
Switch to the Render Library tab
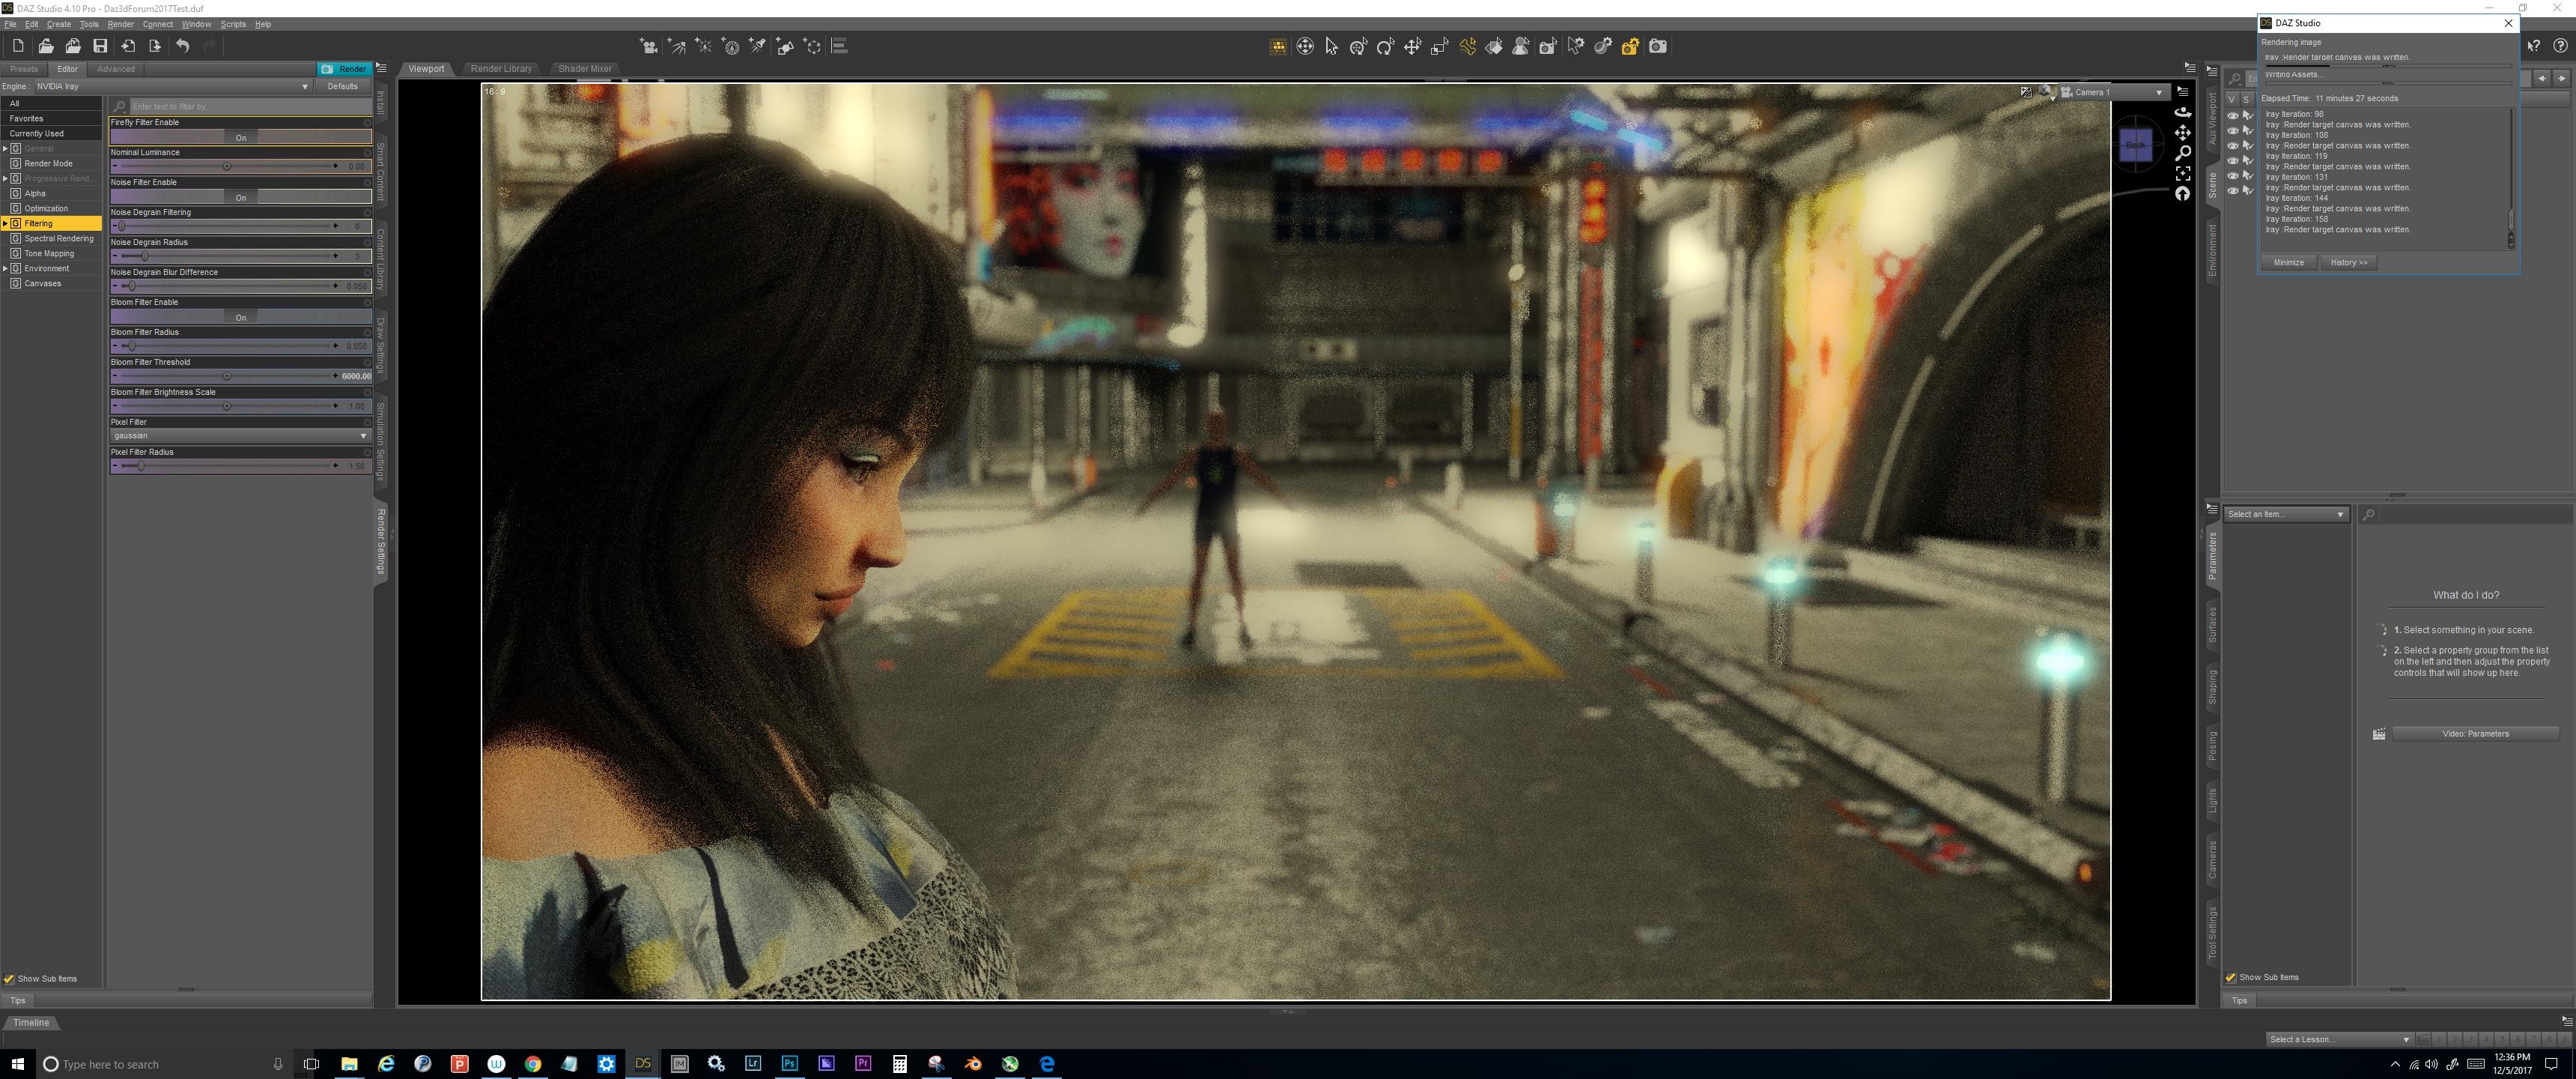tap(501, 69)
